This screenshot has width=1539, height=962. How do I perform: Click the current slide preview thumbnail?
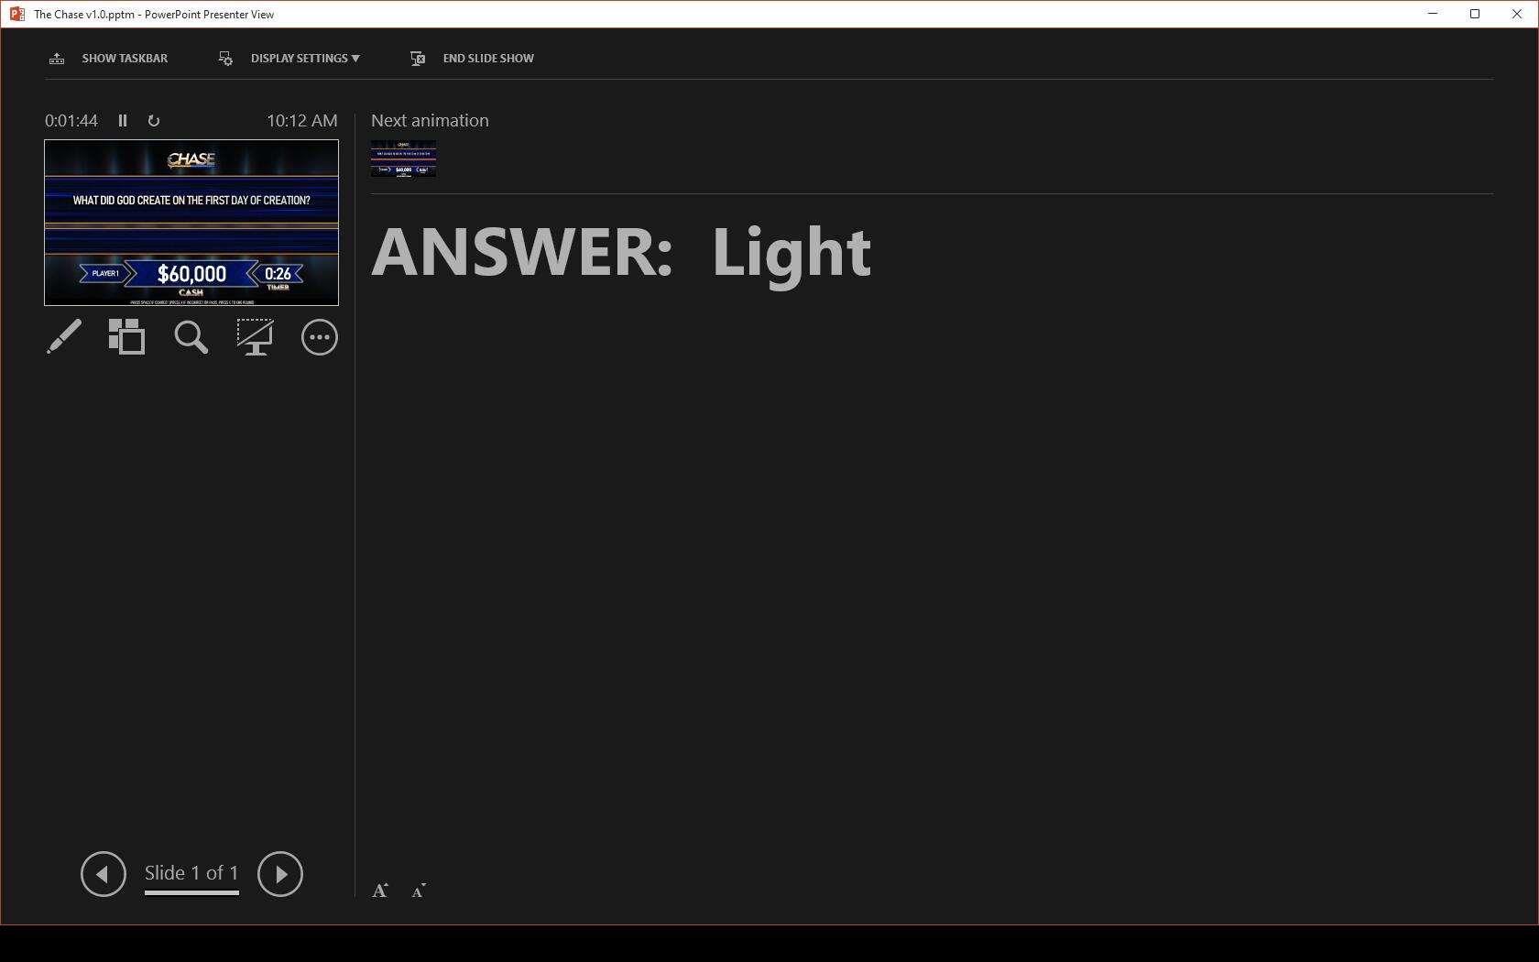pyautogui.click(x=191, y=223)
